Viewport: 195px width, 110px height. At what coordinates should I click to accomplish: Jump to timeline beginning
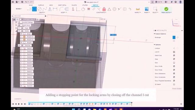tap(13, 104)
